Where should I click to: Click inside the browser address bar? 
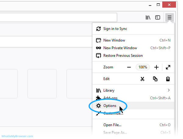[58, 17]
